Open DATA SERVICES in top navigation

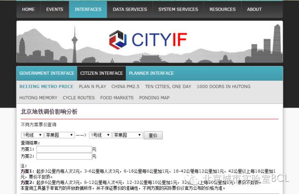pyautogui.click(x=130, y=9)
